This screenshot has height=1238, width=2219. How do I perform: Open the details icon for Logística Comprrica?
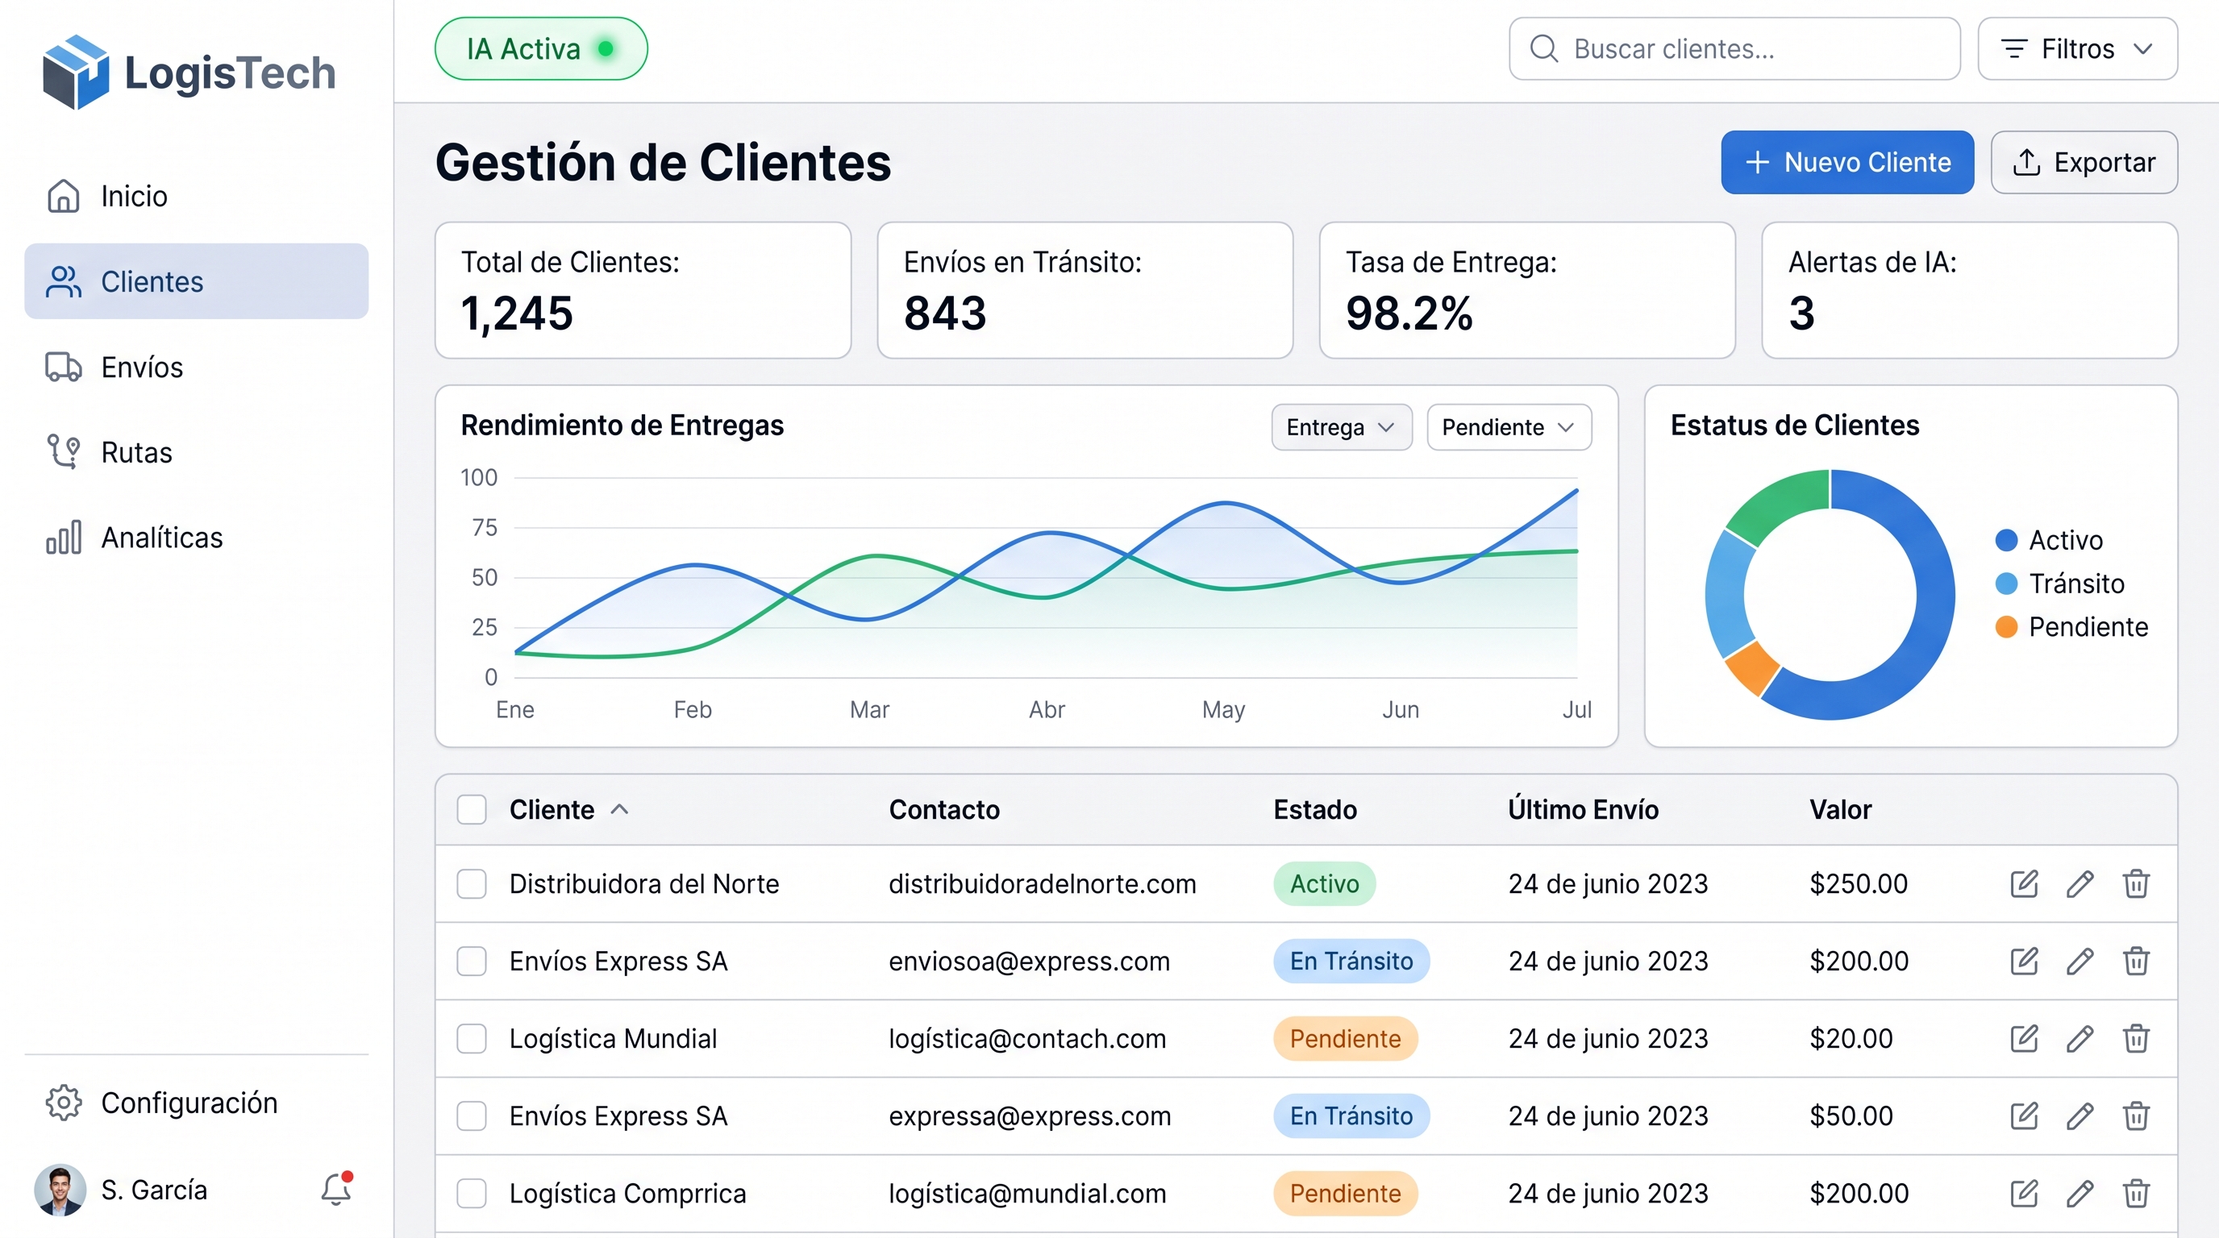[x=2023, y=1193]
